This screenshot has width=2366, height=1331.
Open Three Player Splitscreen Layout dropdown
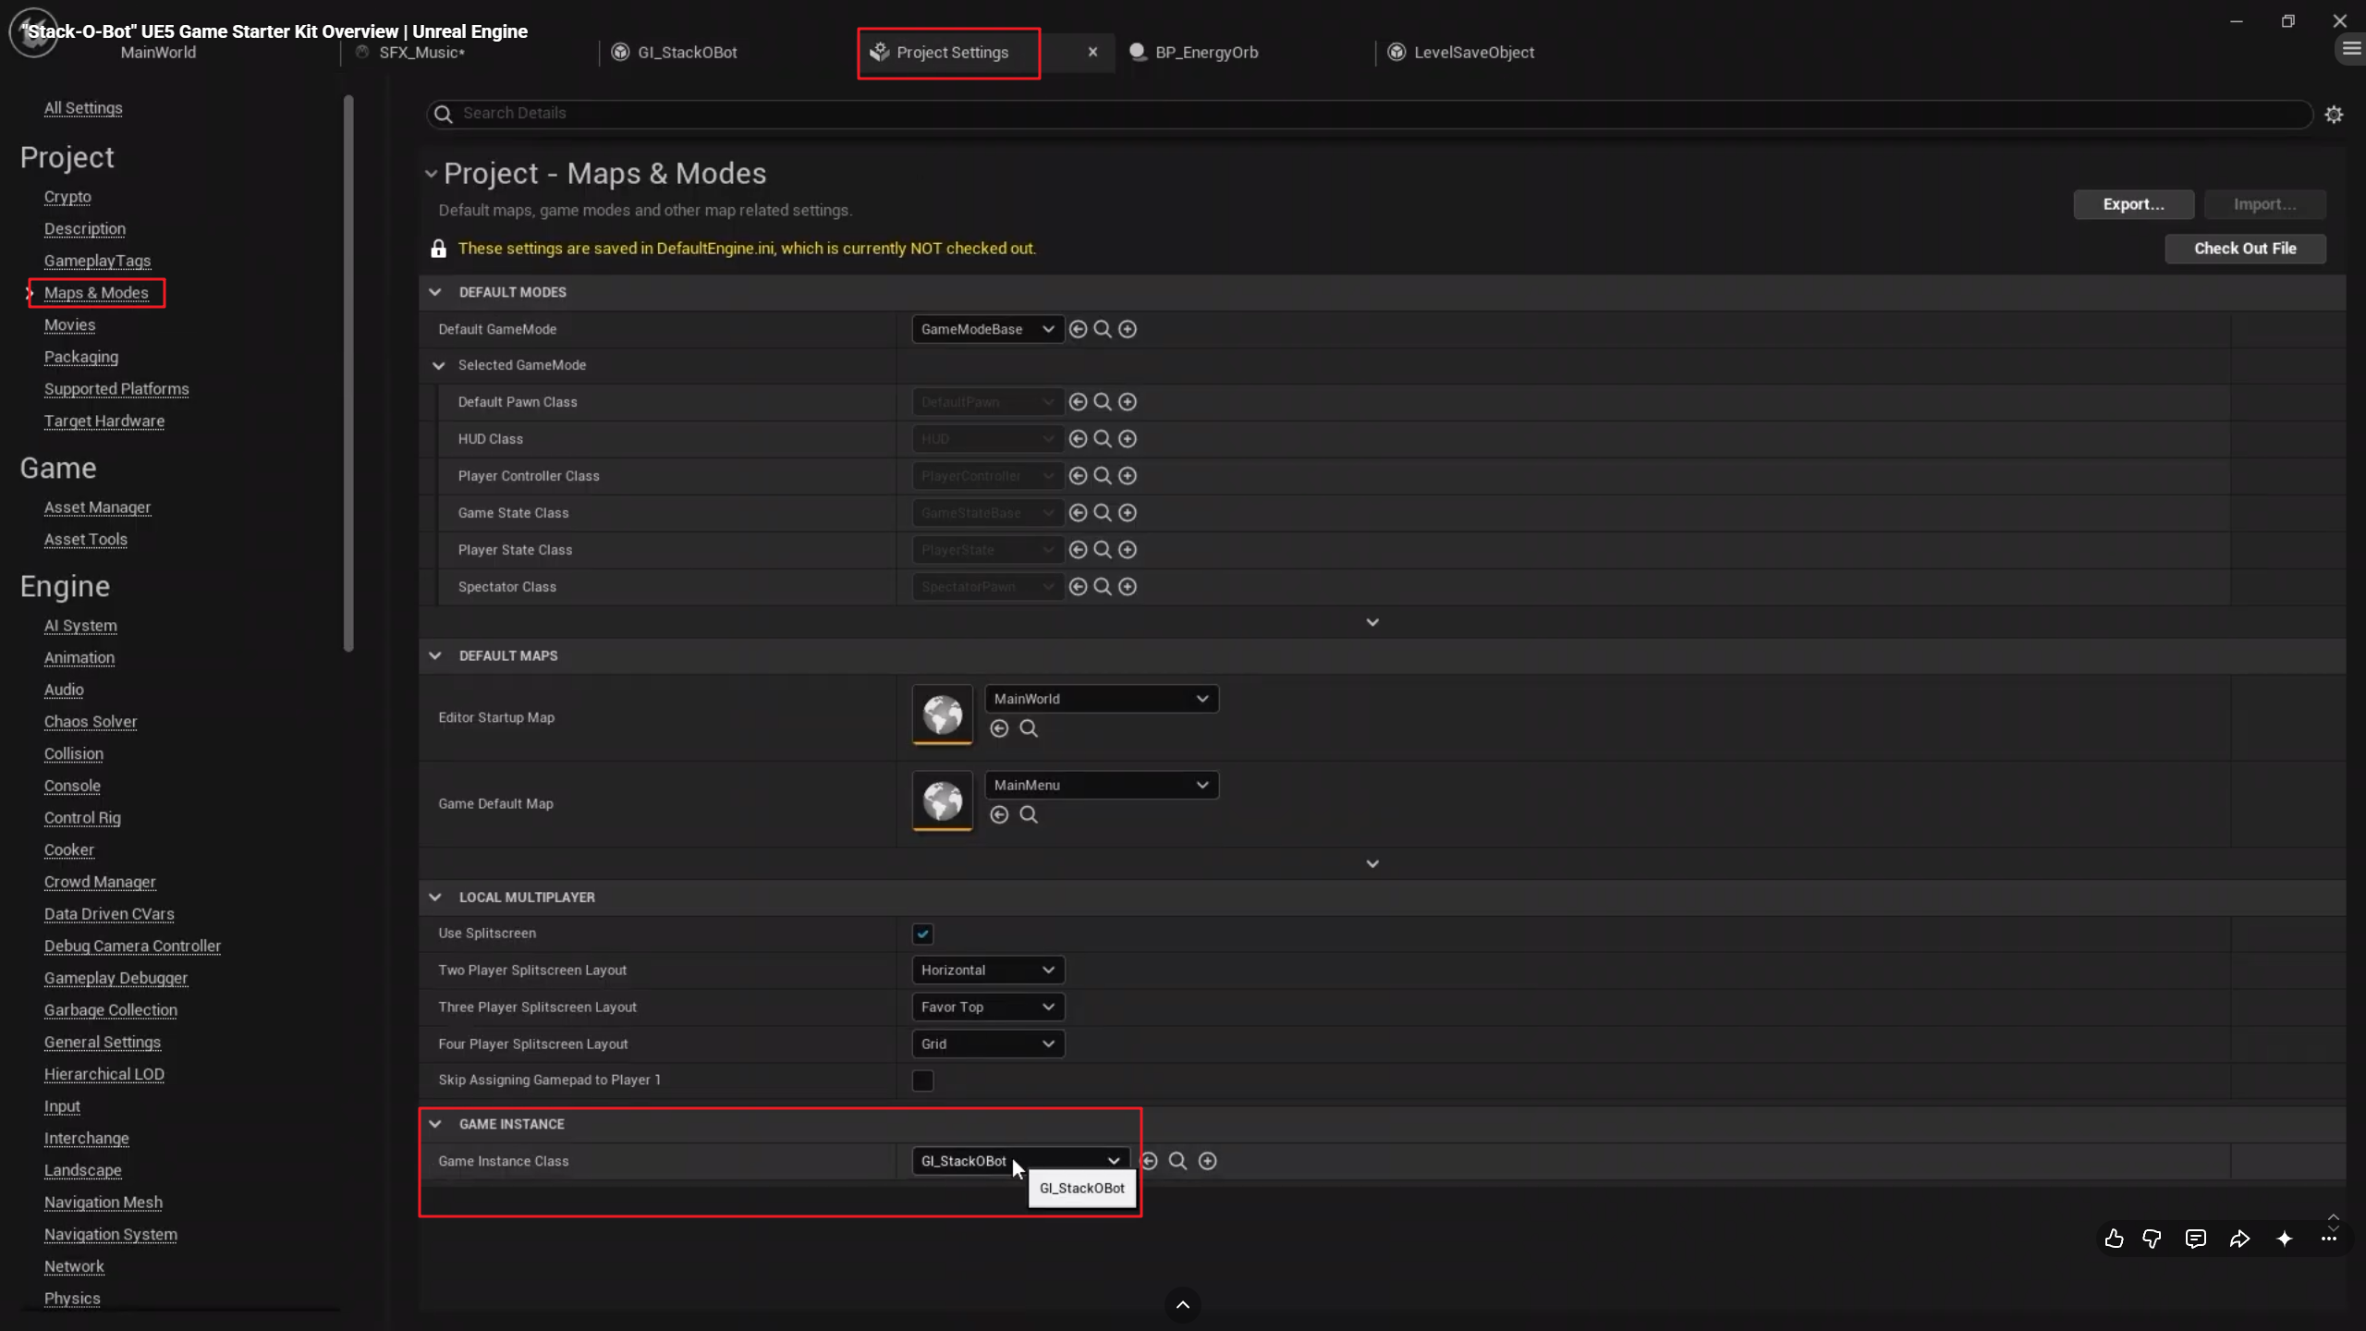coord(987,1007)
